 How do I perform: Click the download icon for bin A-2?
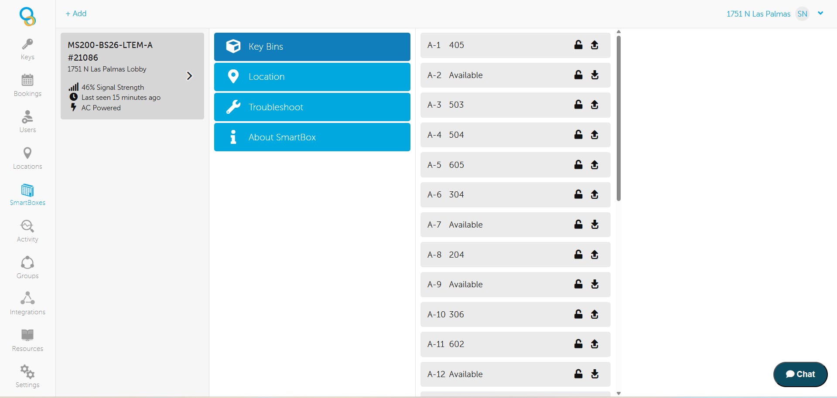(x=594, y=75)
